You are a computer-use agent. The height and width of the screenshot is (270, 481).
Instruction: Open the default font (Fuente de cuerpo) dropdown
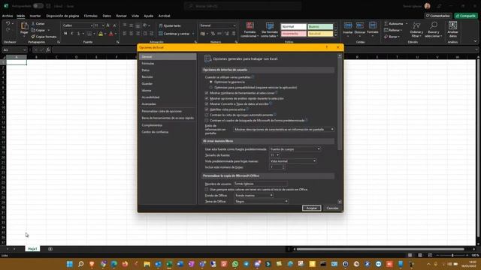pos(295,149)
